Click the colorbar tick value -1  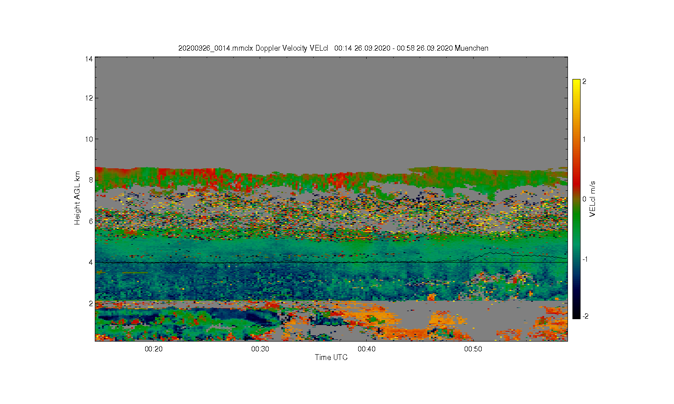(x=585, y=259)
